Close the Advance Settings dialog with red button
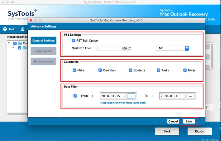 (x=31, y=20)
